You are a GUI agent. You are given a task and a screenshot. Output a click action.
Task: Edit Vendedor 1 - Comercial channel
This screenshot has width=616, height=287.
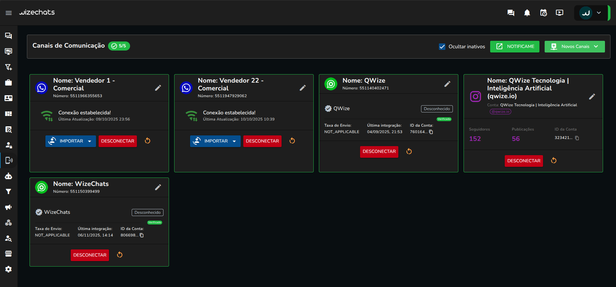click(x=158, y=88)
